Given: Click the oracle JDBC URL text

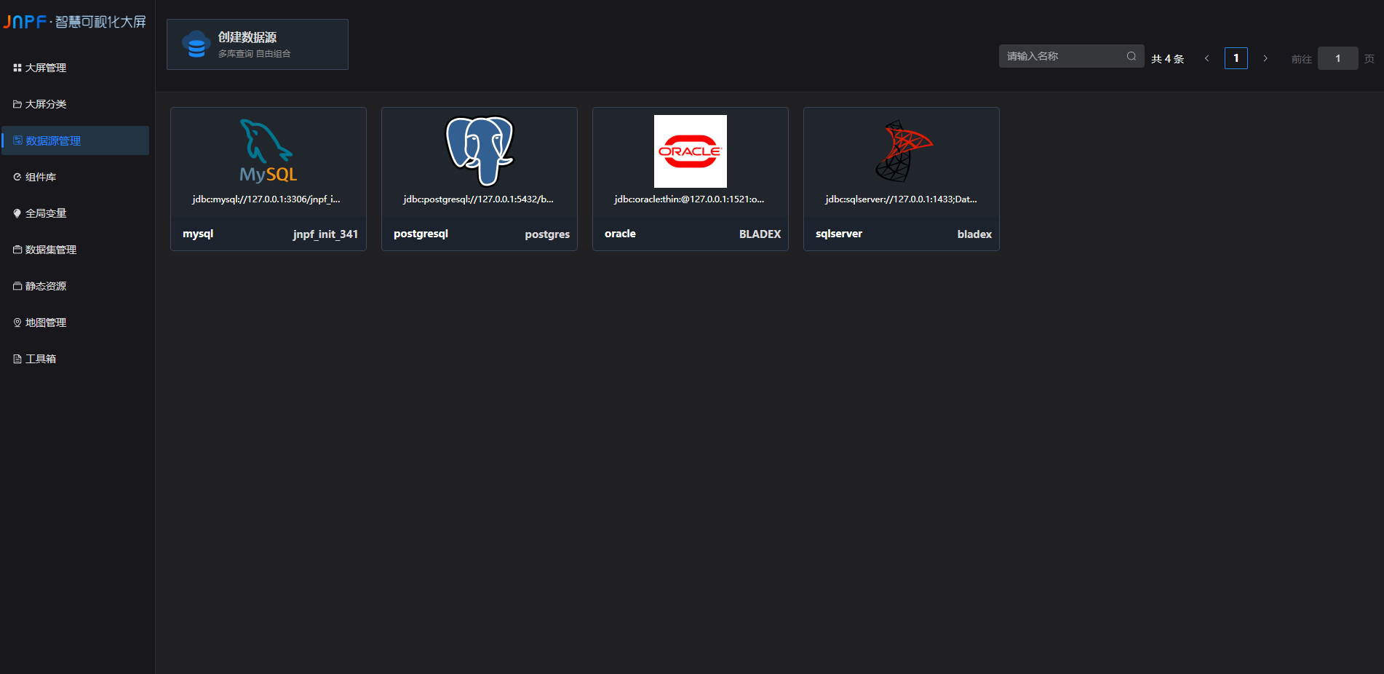Looking at the screenshot, I should click(689, 199).
